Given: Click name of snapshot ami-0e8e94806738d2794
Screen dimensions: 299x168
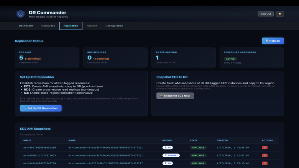Looking at the screenshot, I should point(106,163).
